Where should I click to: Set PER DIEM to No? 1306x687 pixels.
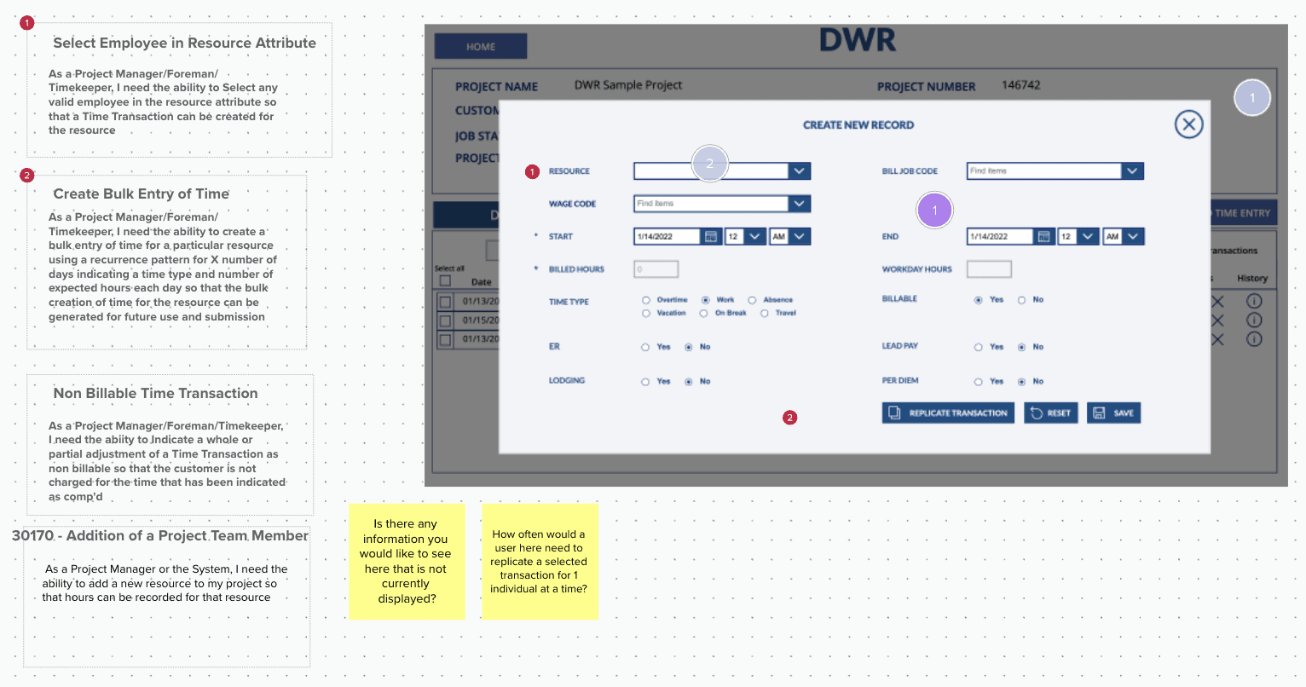1021,382
